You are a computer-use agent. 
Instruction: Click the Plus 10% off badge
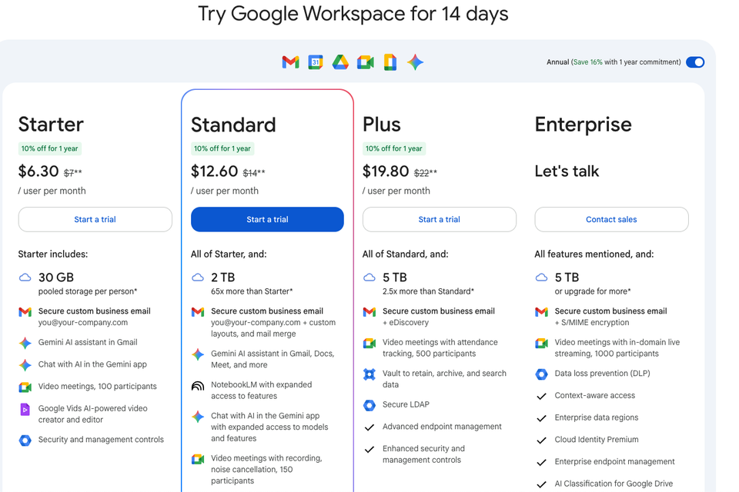393,148
